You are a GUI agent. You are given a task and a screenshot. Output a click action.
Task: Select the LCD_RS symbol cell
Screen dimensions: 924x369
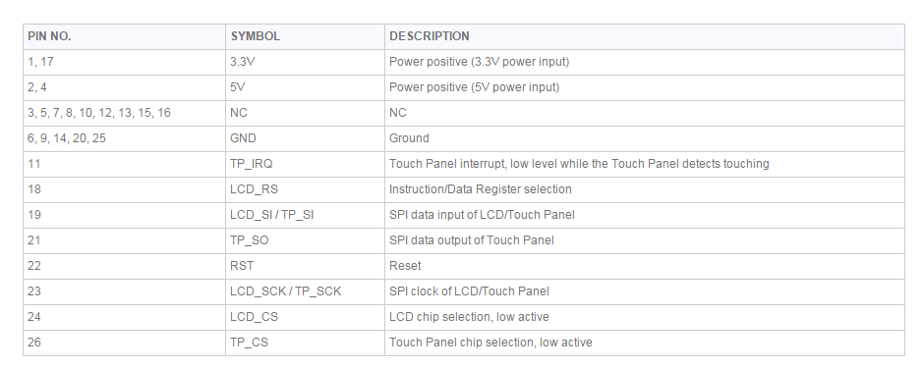pyautogui.click(x=306, y=189)
